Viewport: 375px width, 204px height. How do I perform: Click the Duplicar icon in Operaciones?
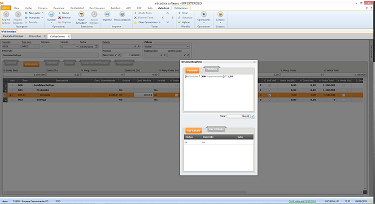60,22
